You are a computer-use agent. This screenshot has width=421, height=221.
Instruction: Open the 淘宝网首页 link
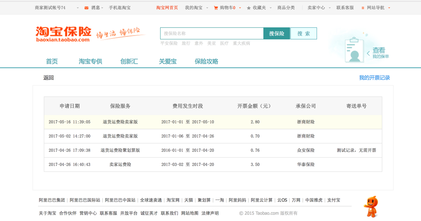pyautogui.click(x=167, y=8)
